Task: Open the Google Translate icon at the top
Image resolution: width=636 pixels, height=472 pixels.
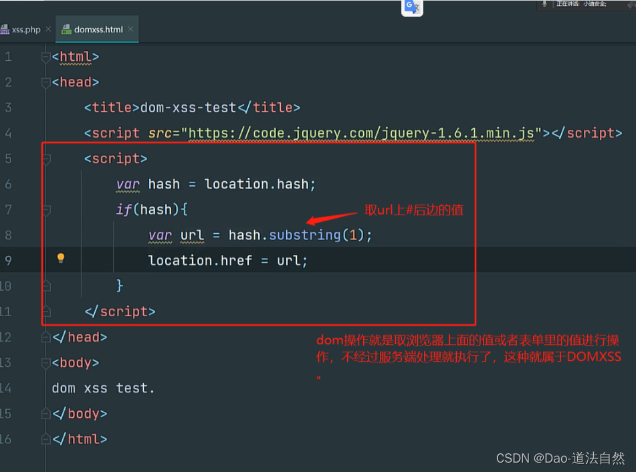Action: (x=411, y=8)
